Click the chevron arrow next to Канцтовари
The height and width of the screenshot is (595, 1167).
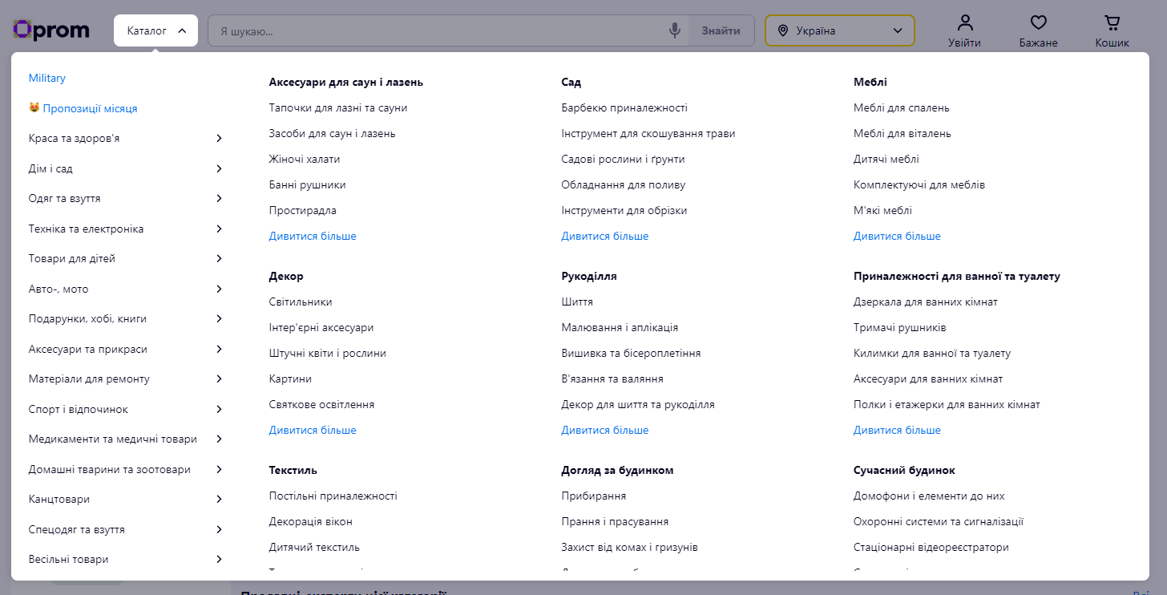[219, 500]
